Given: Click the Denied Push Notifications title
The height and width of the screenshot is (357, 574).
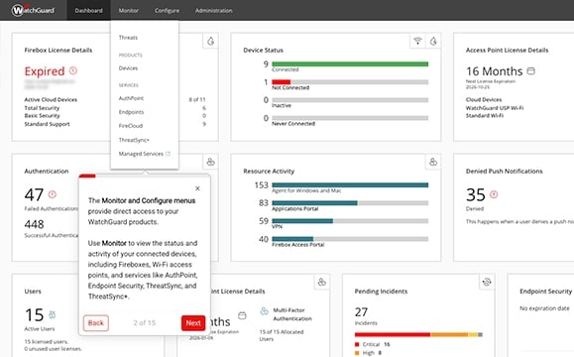Looking at the screenshot, I should [x=504, y=171].
